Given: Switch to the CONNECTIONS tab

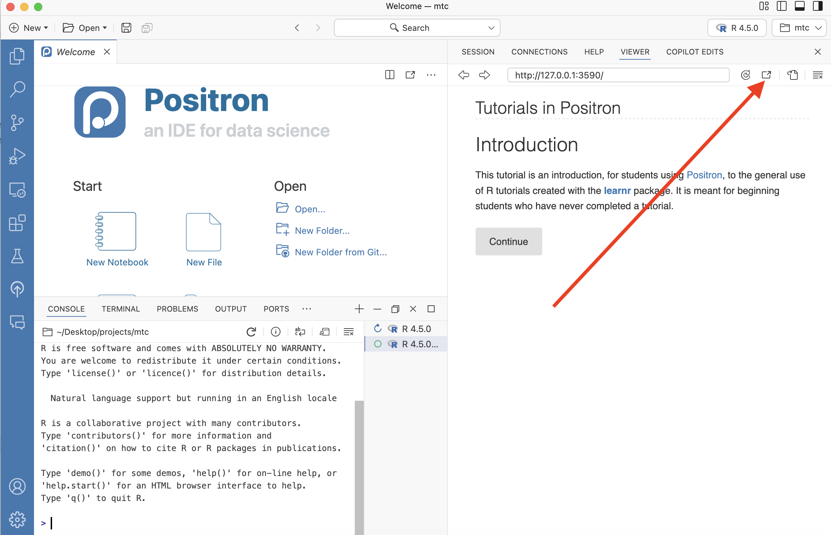Looking at the screenshot, I should click(539, 52).
